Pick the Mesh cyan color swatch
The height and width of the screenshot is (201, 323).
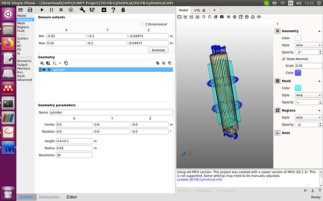298,88
